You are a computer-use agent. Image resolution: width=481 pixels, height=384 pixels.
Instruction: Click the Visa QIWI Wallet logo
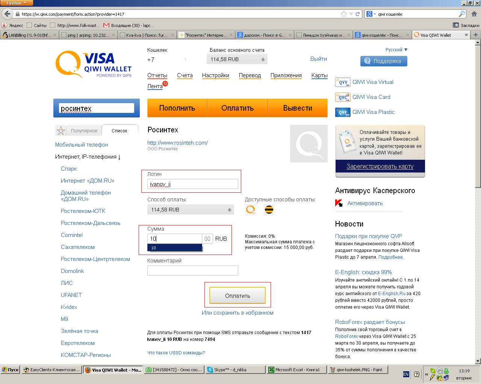coord(94,64)
